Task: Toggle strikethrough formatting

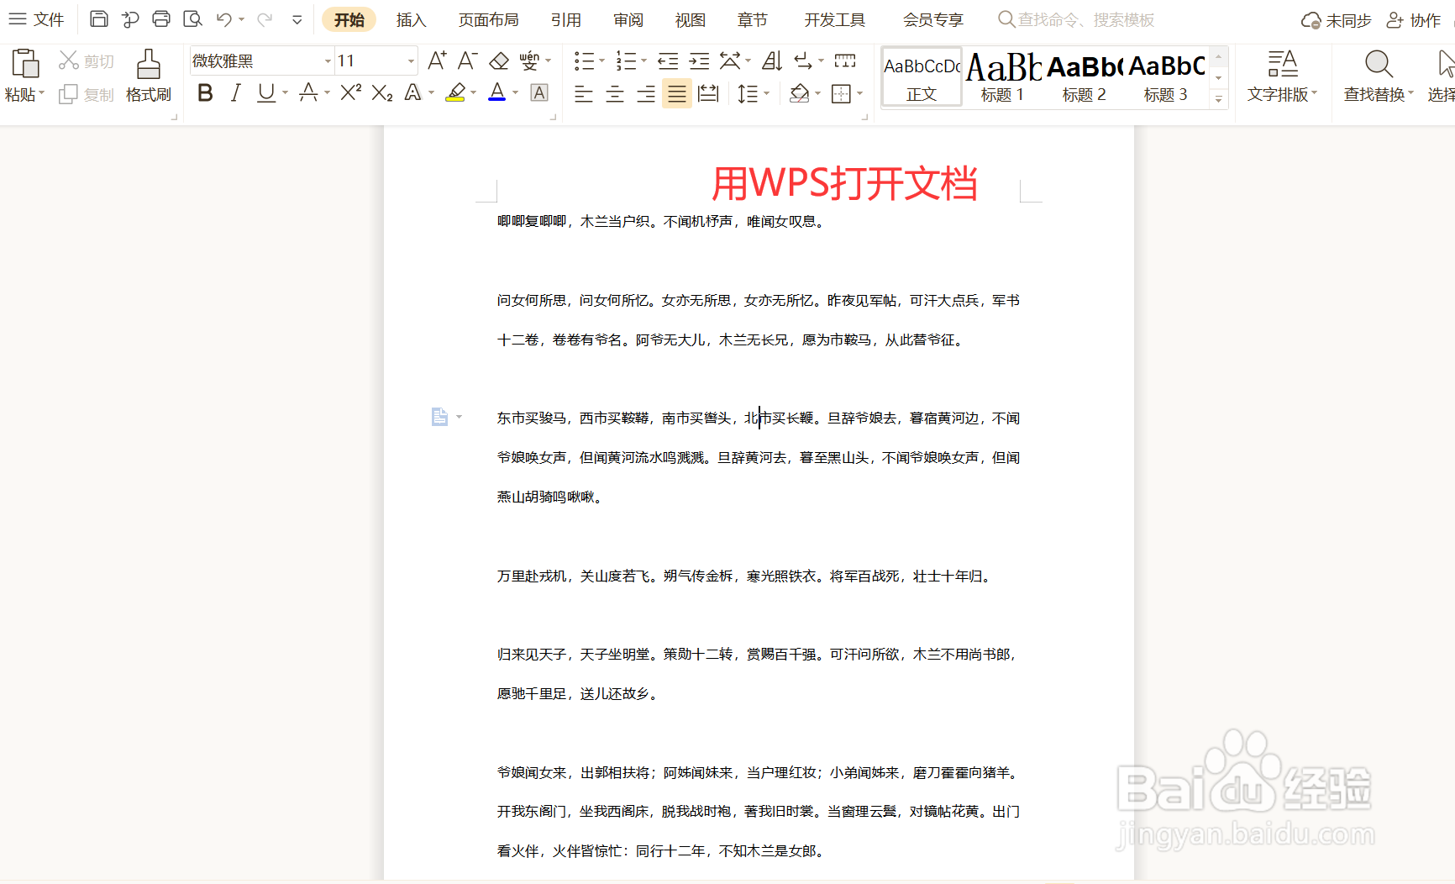Action: 308,92
